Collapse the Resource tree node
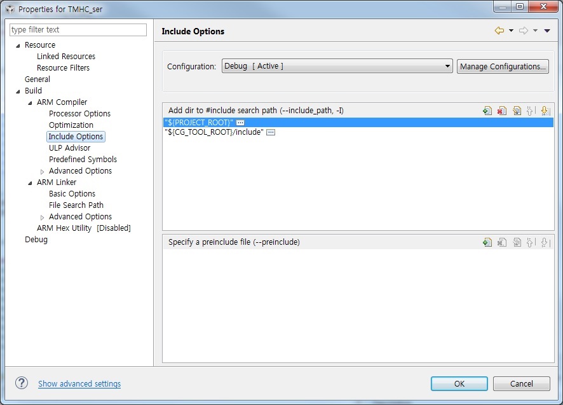 (x=18, y=46)
